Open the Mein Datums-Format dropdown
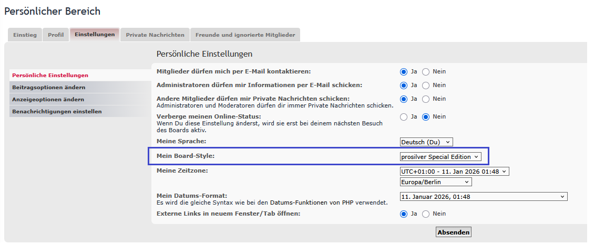Image resolution: width=605 pixels, height=245 pixels. [x=484, y=197]
